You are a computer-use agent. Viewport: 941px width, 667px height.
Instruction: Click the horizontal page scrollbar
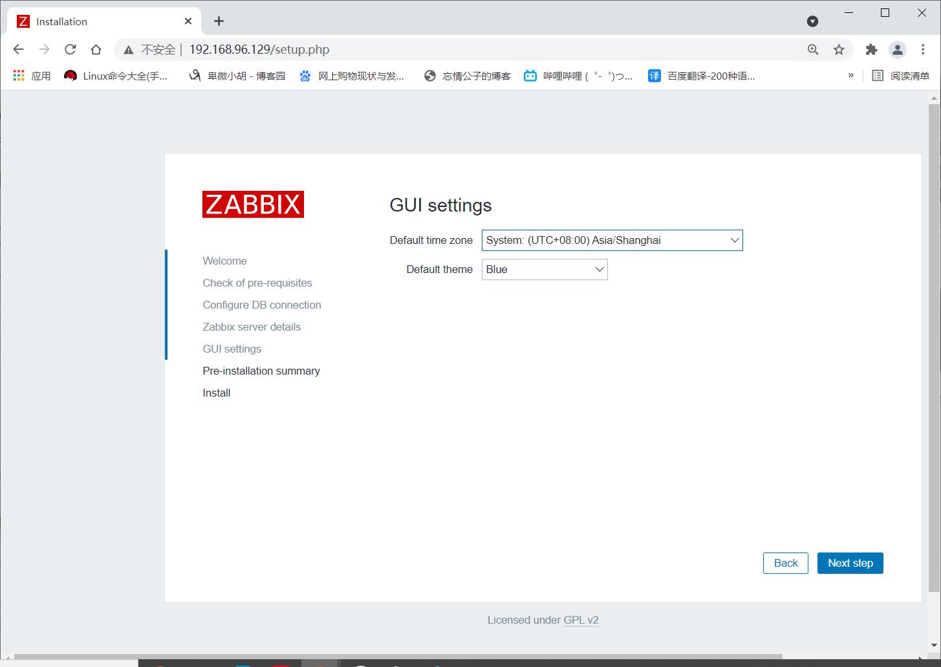pyautogui.click(x=398, y=656)
